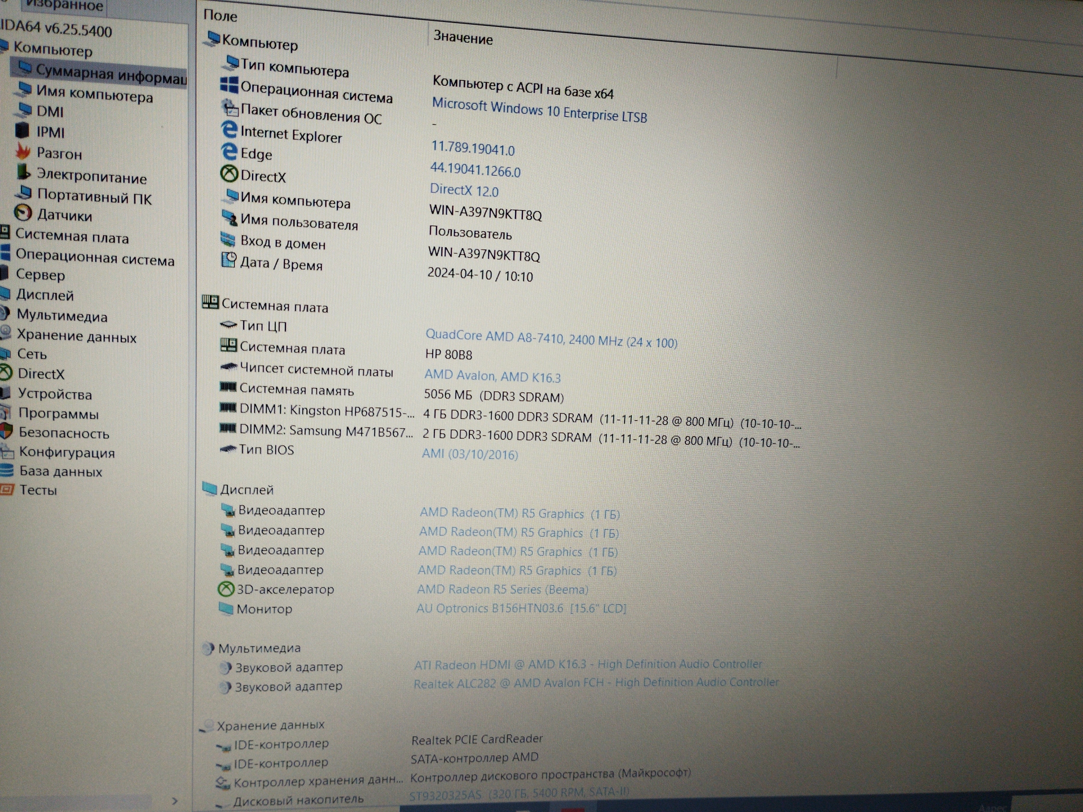Click the DirectX Xbox icon in sidebar
Image resolution: width=1083 pixels, height=812 pixels.
(x=5, y=372)
